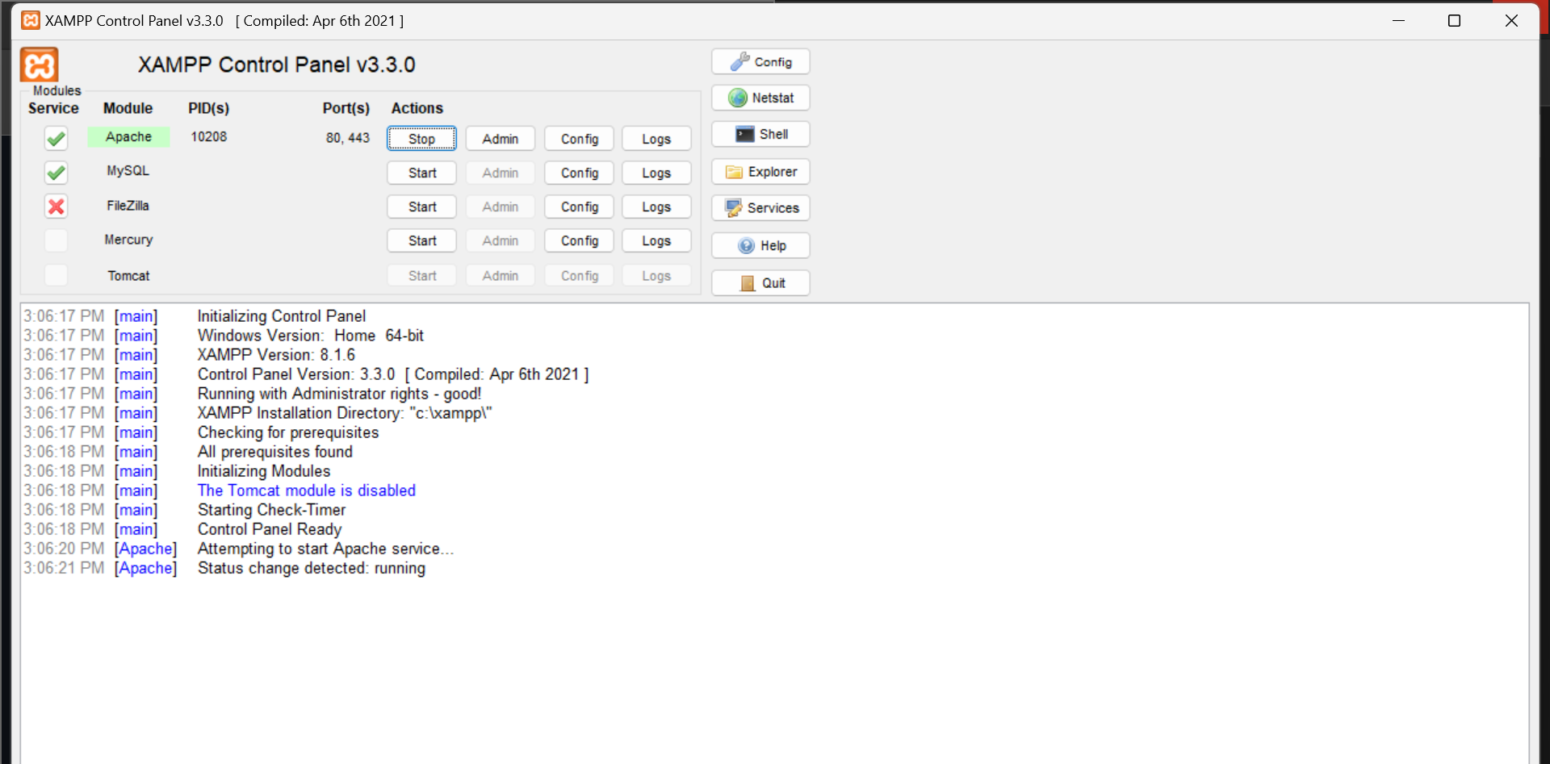Open the Mercury Config menu
This screenshot has height=764, width=1550.
(580, 240)
